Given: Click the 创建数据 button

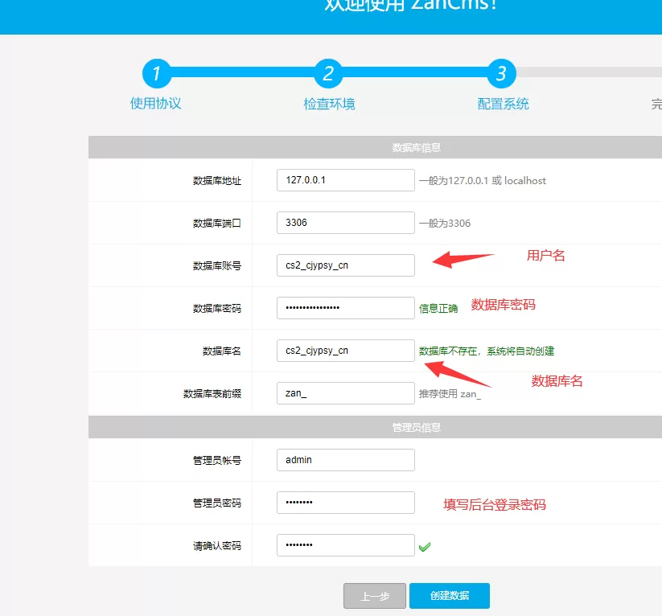Looking at the screenshot, I should tap(450, 596).
